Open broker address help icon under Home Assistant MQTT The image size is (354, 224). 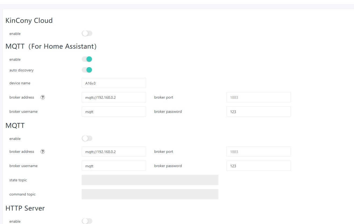(43, 97)
